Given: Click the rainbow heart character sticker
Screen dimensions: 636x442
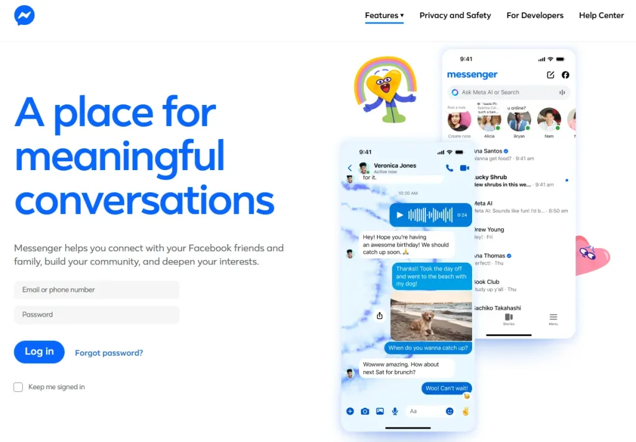Looking at the screenshot, I should click(x=385, y=89).
